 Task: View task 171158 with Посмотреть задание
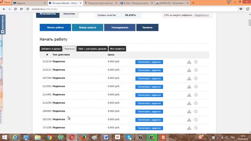(149, 128)
